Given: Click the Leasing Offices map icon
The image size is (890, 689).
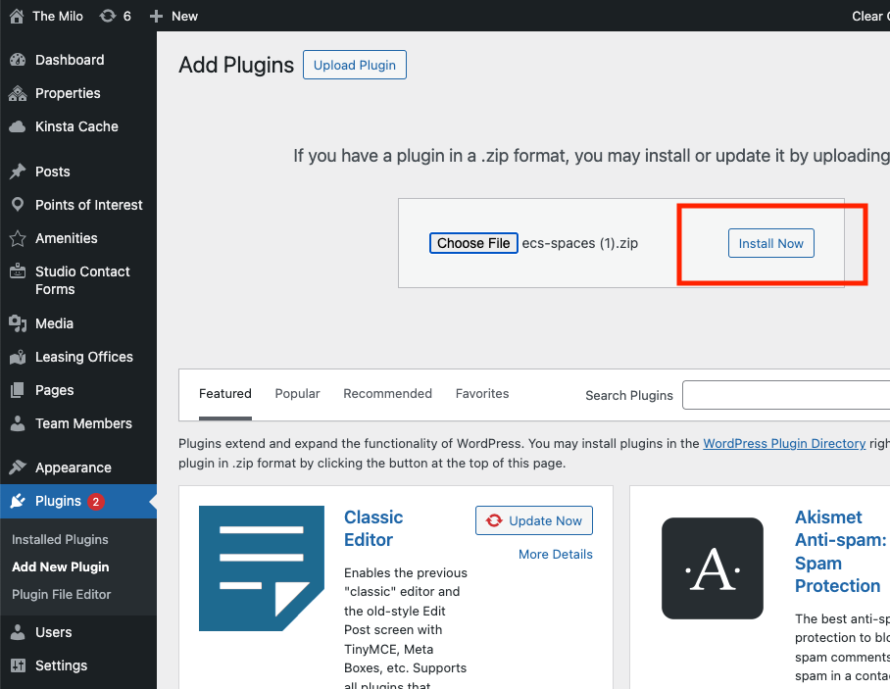Looking at the screenshot, I should [x=18, y=357].
